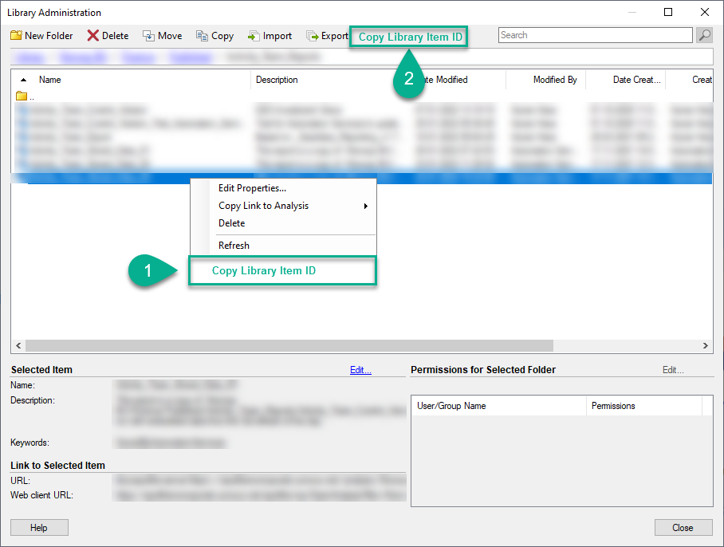Expand the Copy Link to Analysis submenu
The image size is (724, 547).
[x=365, y=206]
